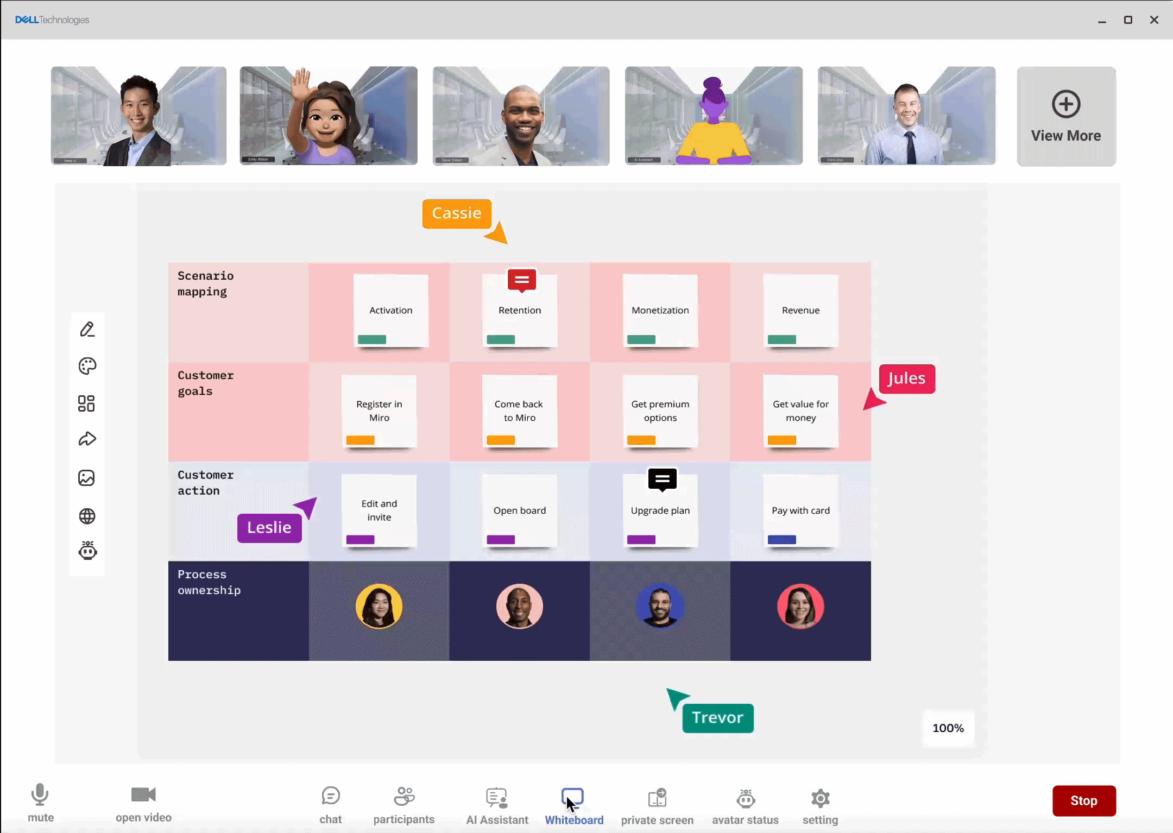Click Jules' cursor label
The height and width of the screenshot is (833, 1173).
click(x=907, y=378)
